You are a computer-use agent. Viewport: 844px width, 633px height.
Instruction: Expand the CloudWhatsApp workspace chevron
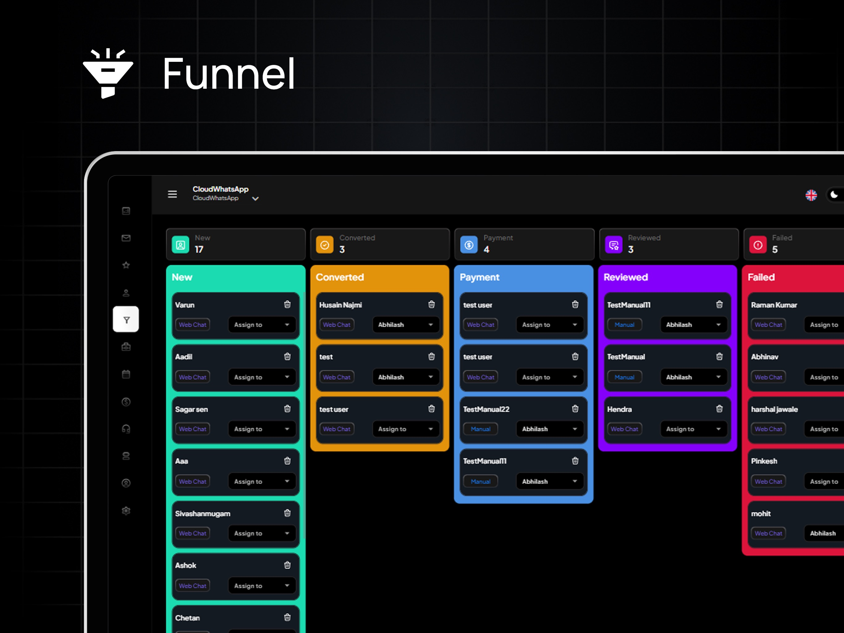(x=255, y=198)
